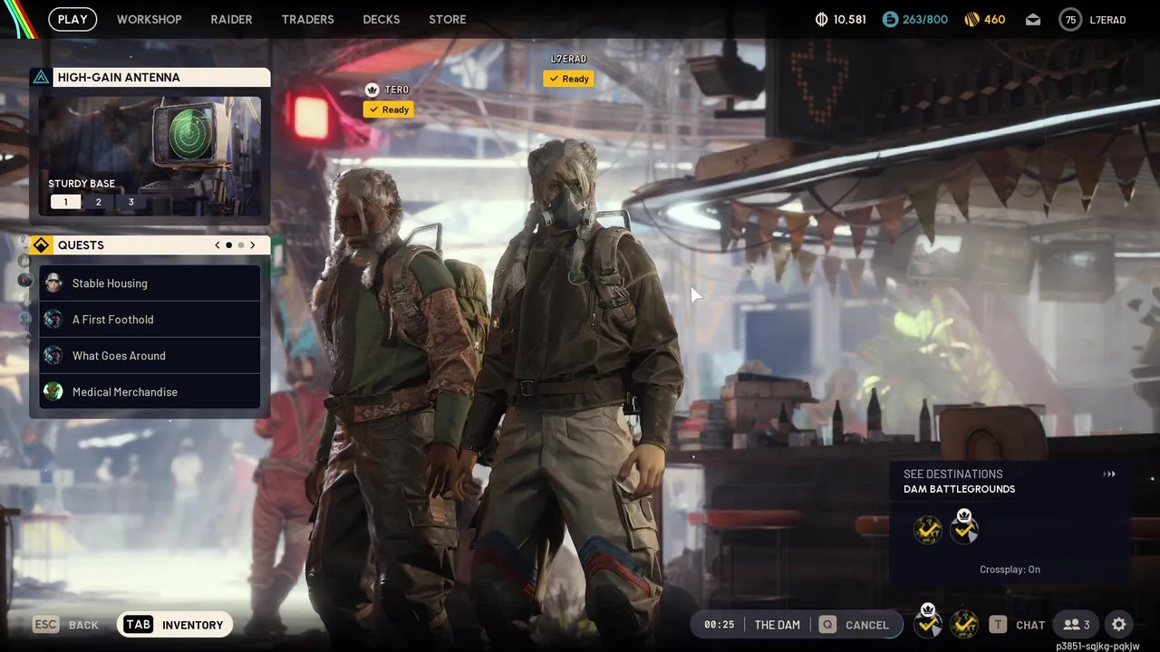This screenshot has width=1160, height=652.
Task: Click THE DAM map label
Action: click(778, 625)
